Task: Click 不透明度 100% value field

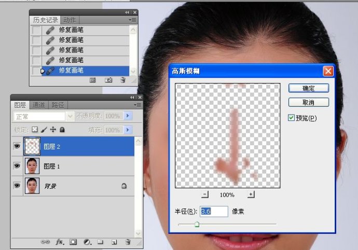Action: point(113,116)
